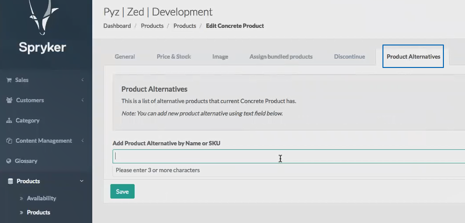Go to Dashboard via breadcrumb

coord(117,26)
